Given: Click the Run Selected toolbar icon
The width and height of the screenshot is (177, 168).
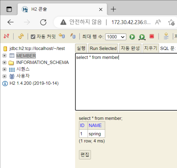Looking at the screenshot, I should click(142, 37).
